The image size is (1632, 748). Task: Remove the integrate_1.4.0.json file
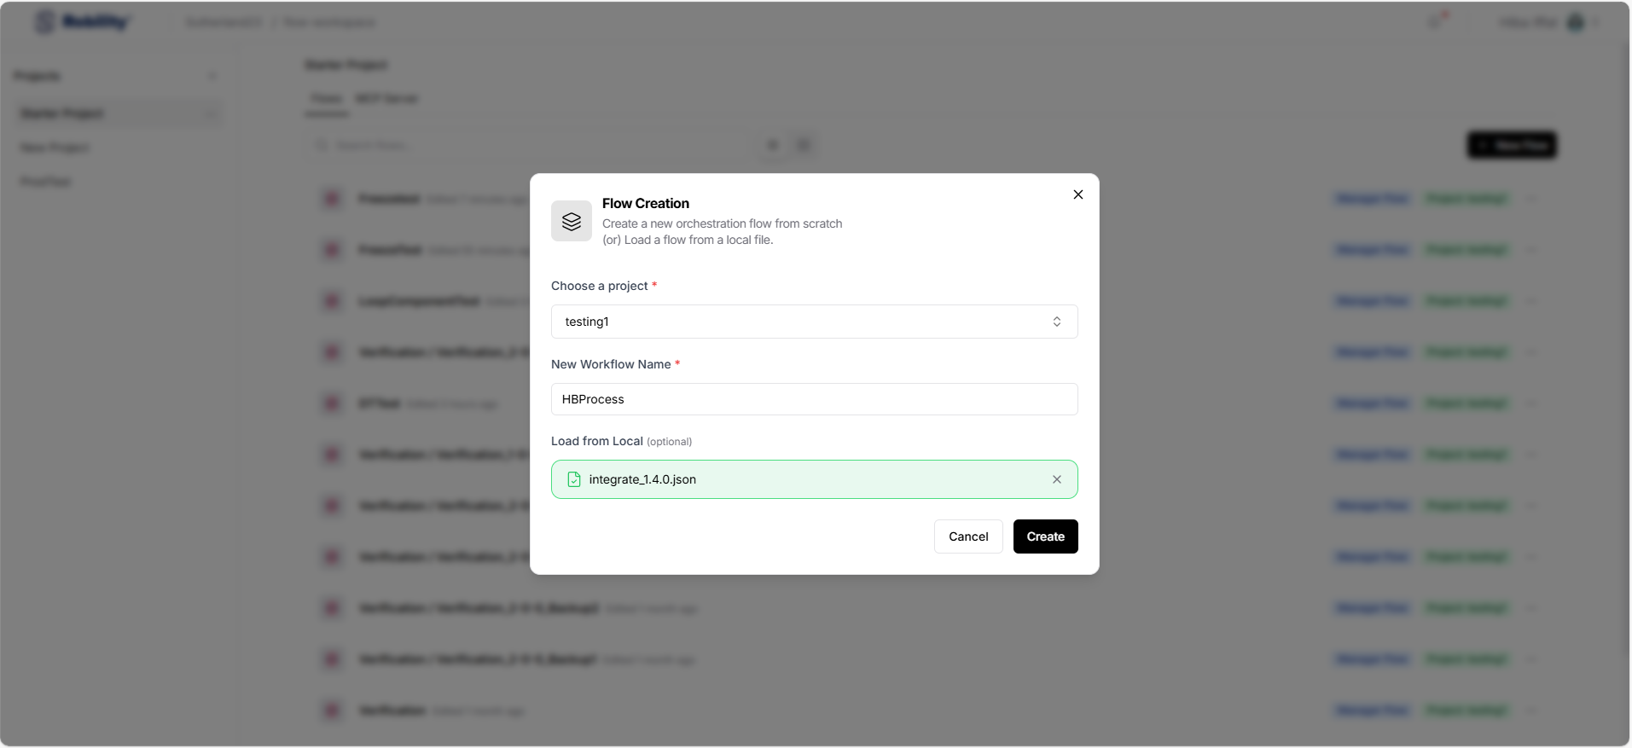click(1056, 479)
